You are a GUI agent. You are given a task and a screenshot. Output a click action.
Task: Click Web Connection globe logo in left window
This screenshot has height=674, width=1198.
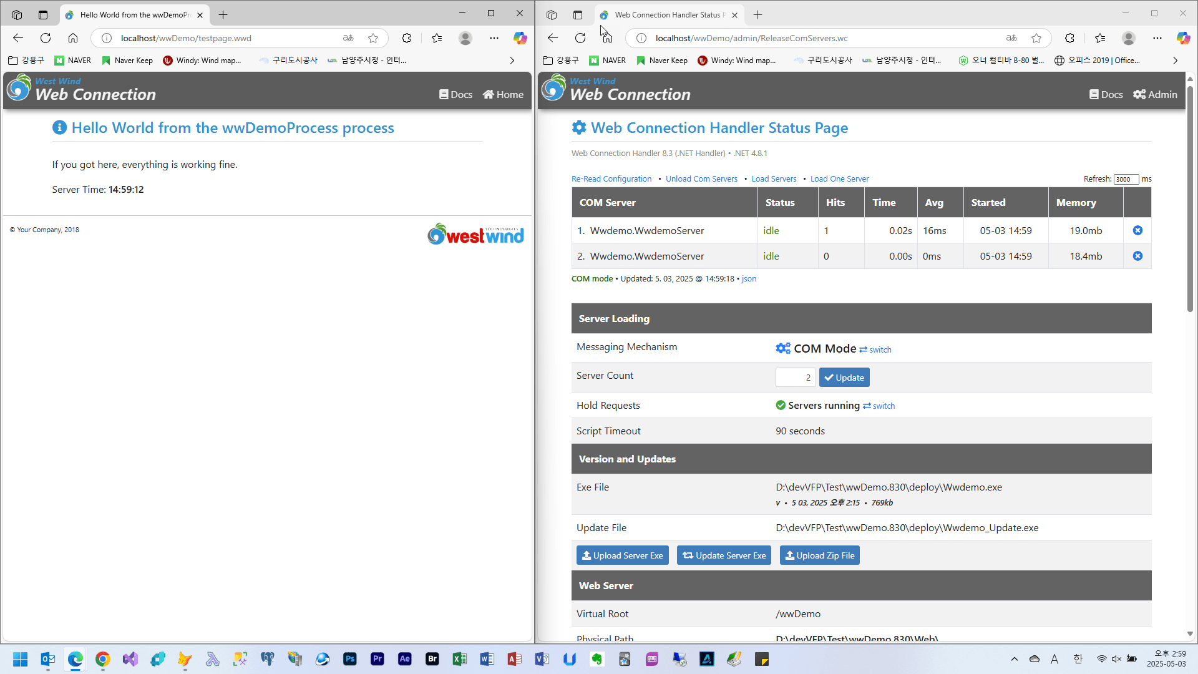19,87
